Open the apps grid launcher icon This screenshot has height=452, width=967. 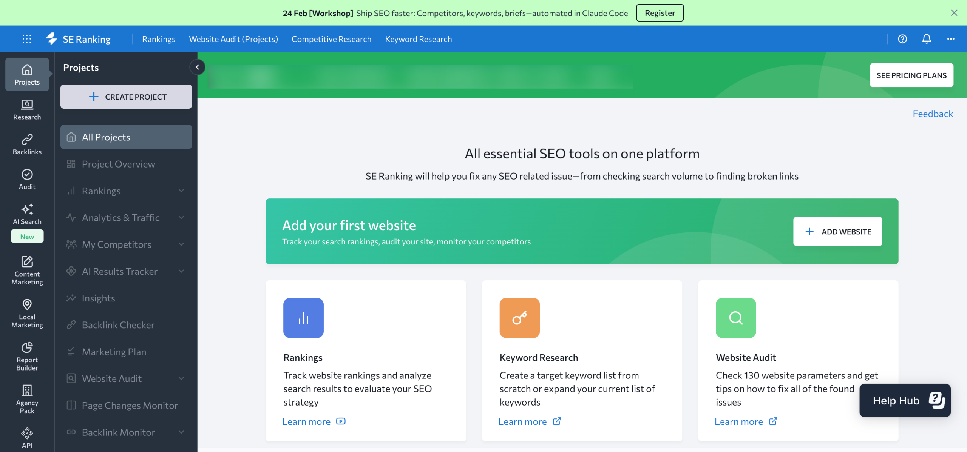point(27,39)
